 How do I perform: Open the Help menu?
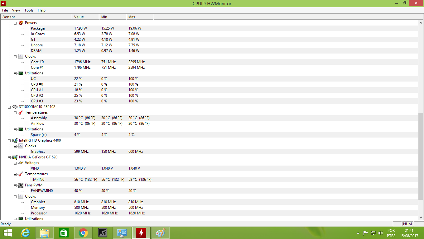coord(41,10)
